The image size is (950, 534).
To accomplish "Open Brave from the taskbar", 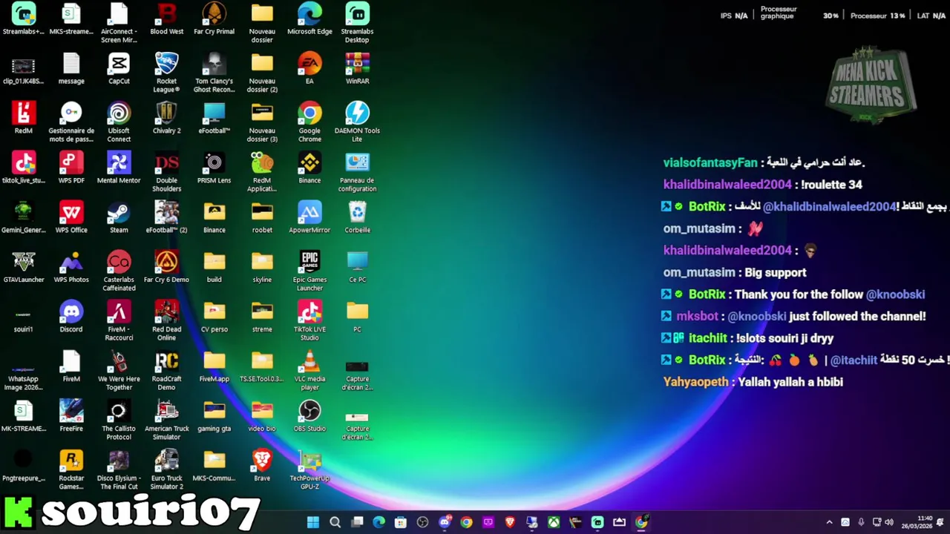I will [510, 522].
